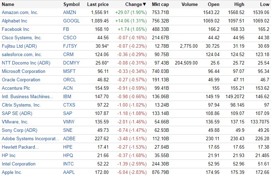Sort by the Symbol column header

pyautogui.click(x=72, y=5)
